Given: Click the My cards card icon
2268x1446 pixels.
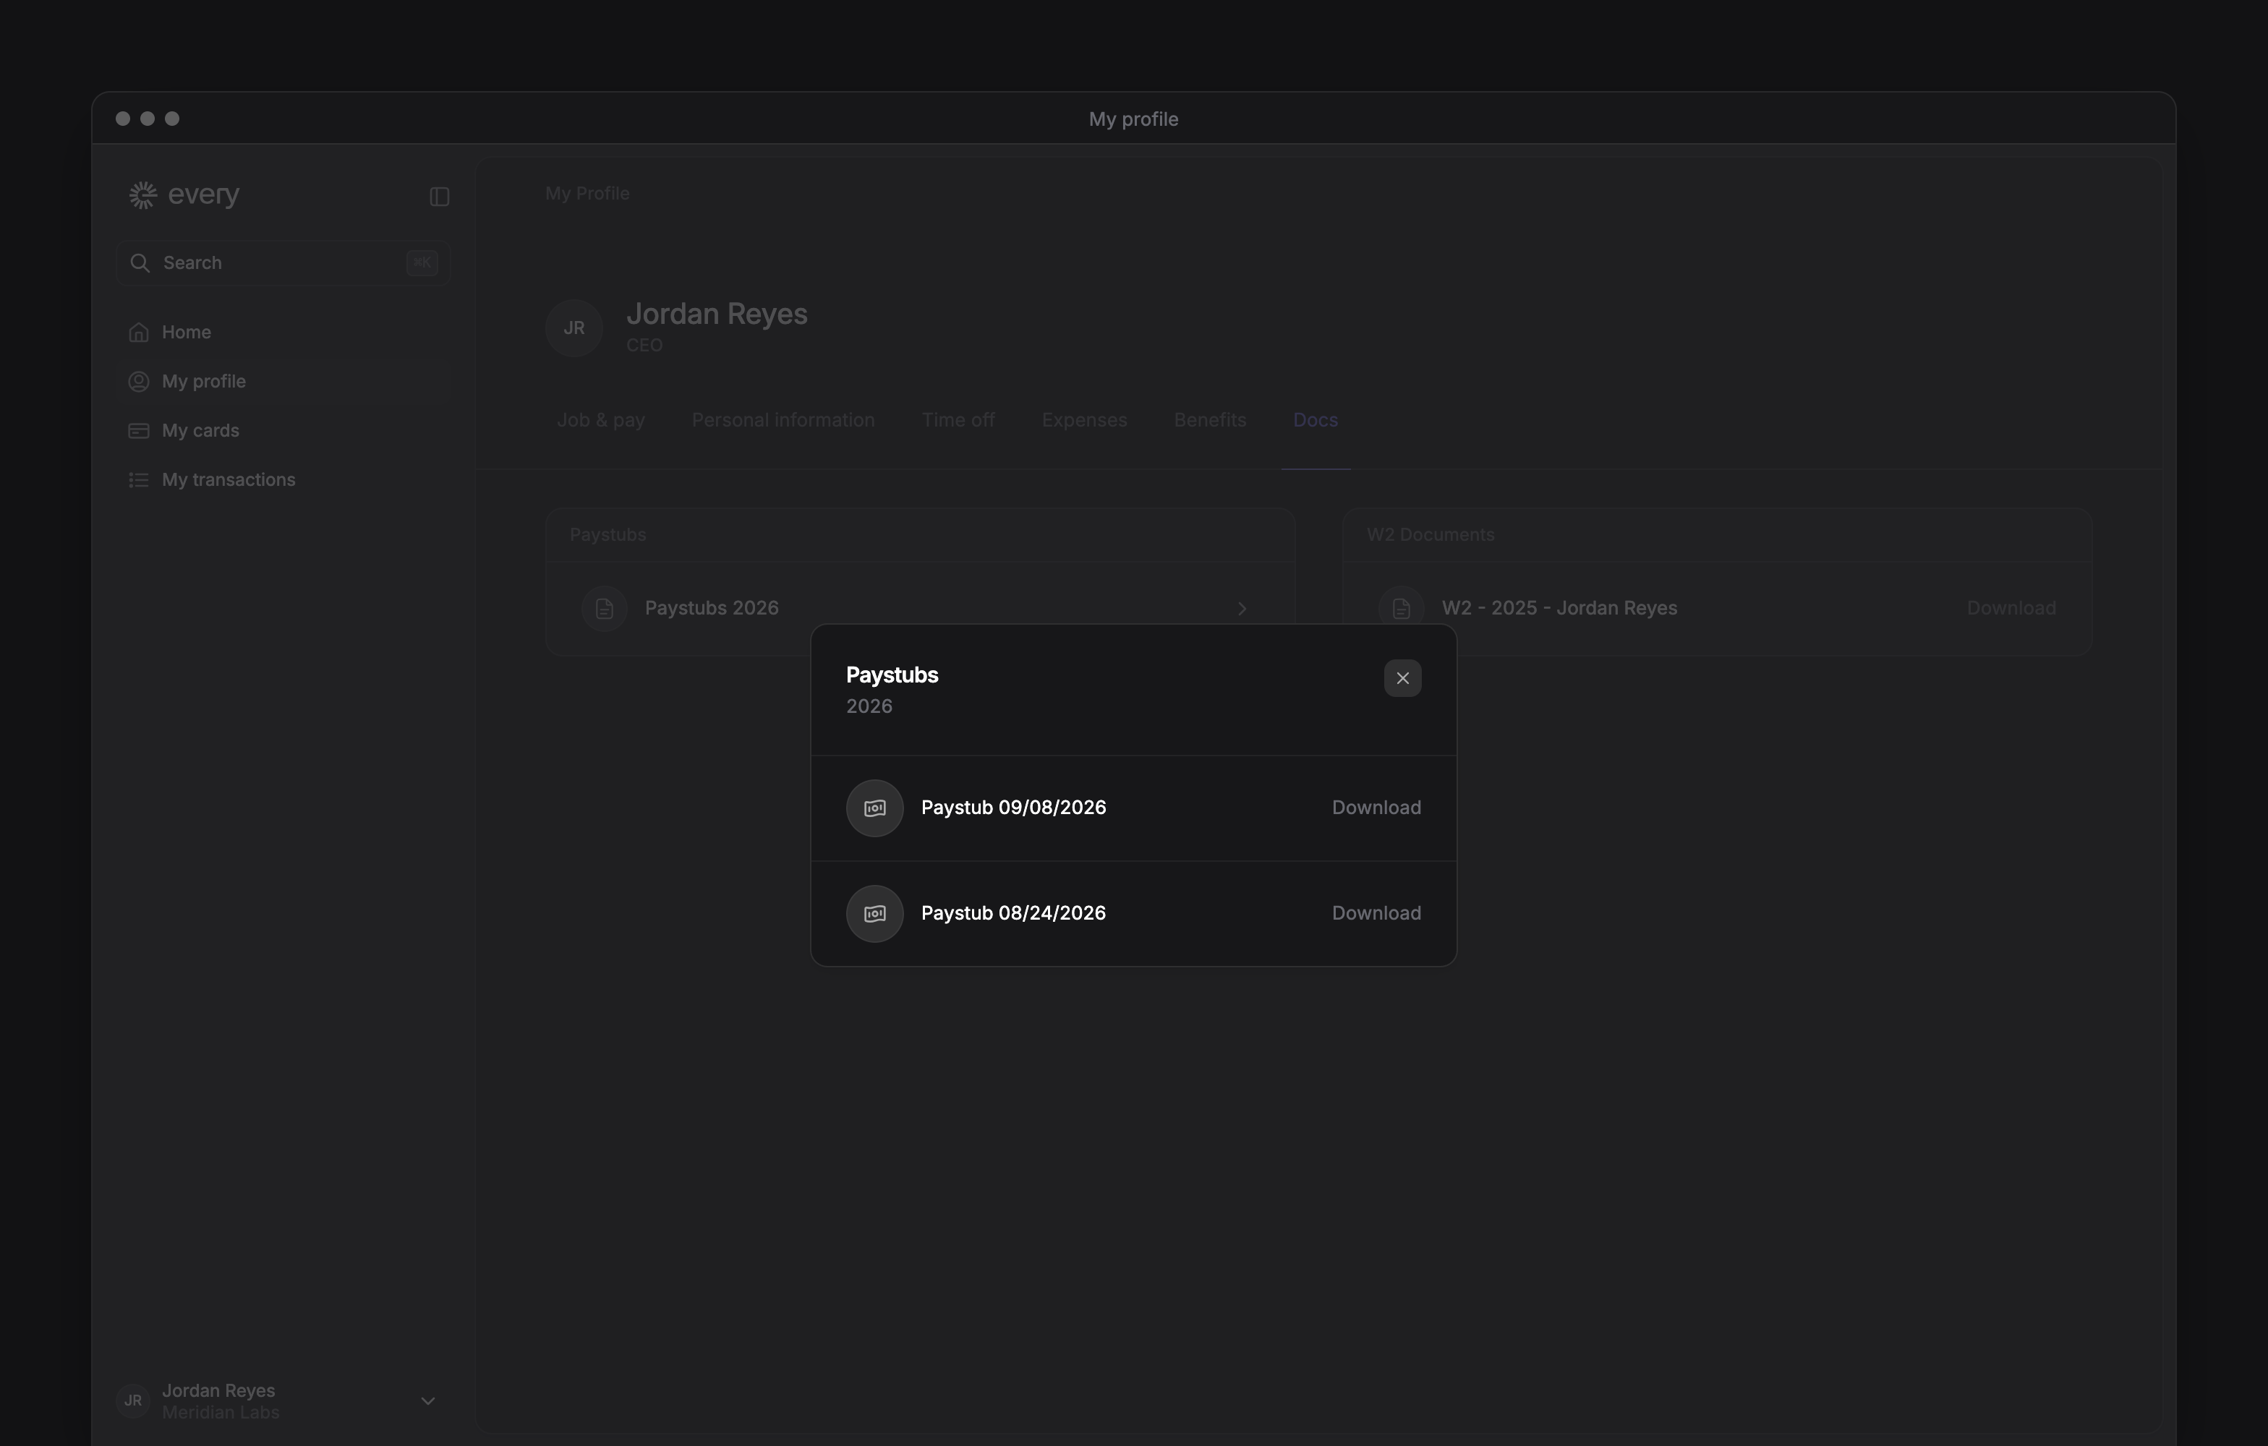Looking at the screenshot, I should click(x=138, y=430).
